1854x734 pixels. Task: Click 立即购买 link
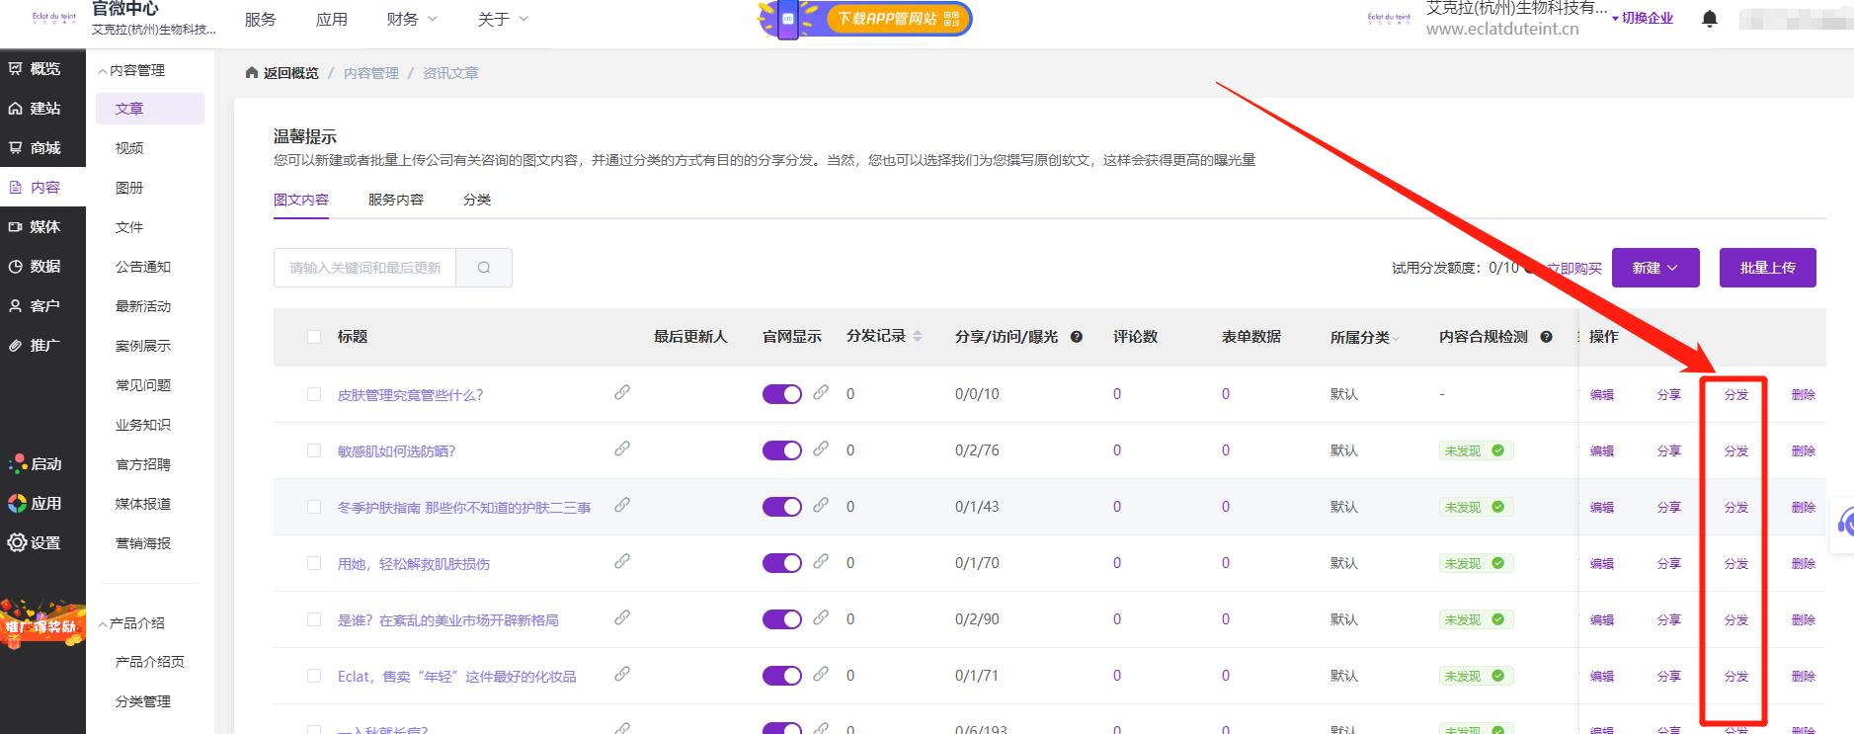click(1573, 268)
